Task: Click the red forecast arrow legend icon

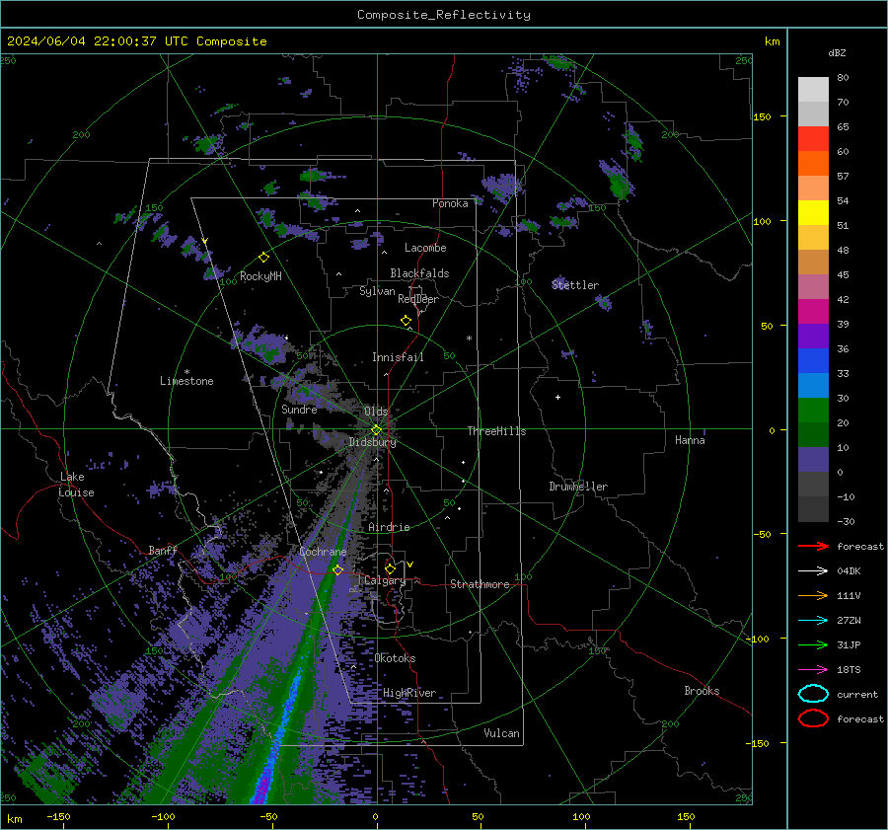Action: (x=813, y=546)
